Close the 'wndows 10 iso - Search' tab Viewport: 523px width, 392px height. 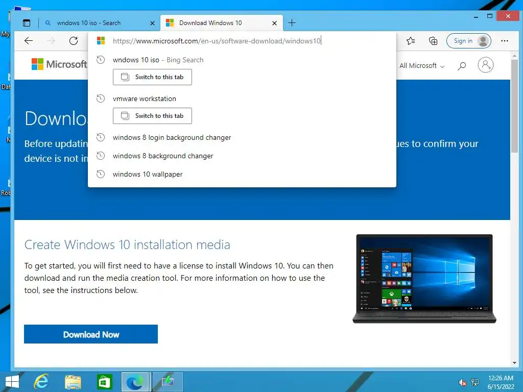[152, 23]
